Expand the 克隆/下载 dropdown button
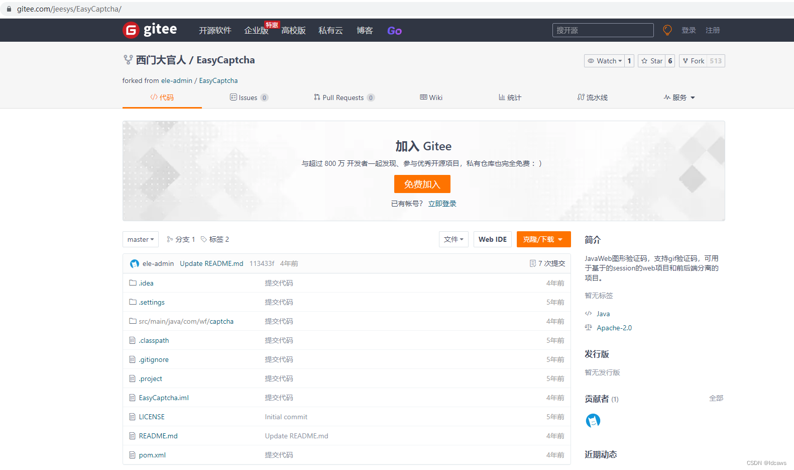Image resolution: width=794 pixels, height=470 pixels. tap(544, 239)
